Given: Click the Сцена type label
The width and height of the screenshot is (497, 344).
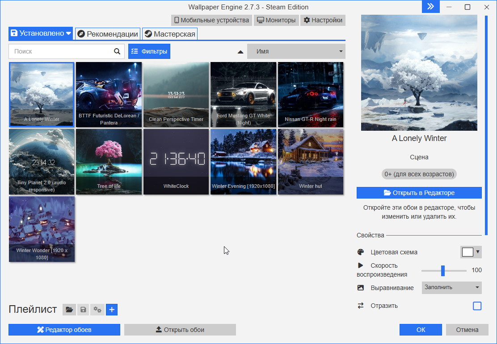Looking at the screenshot, I should (419, 157).
